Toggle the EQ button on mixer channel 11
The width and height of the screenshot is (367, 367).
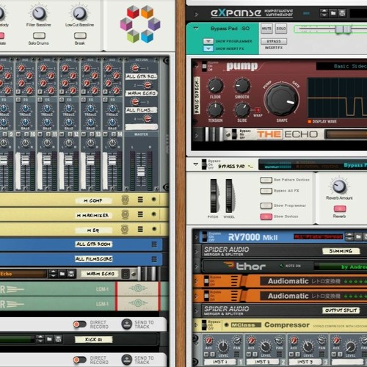[40, 100]
